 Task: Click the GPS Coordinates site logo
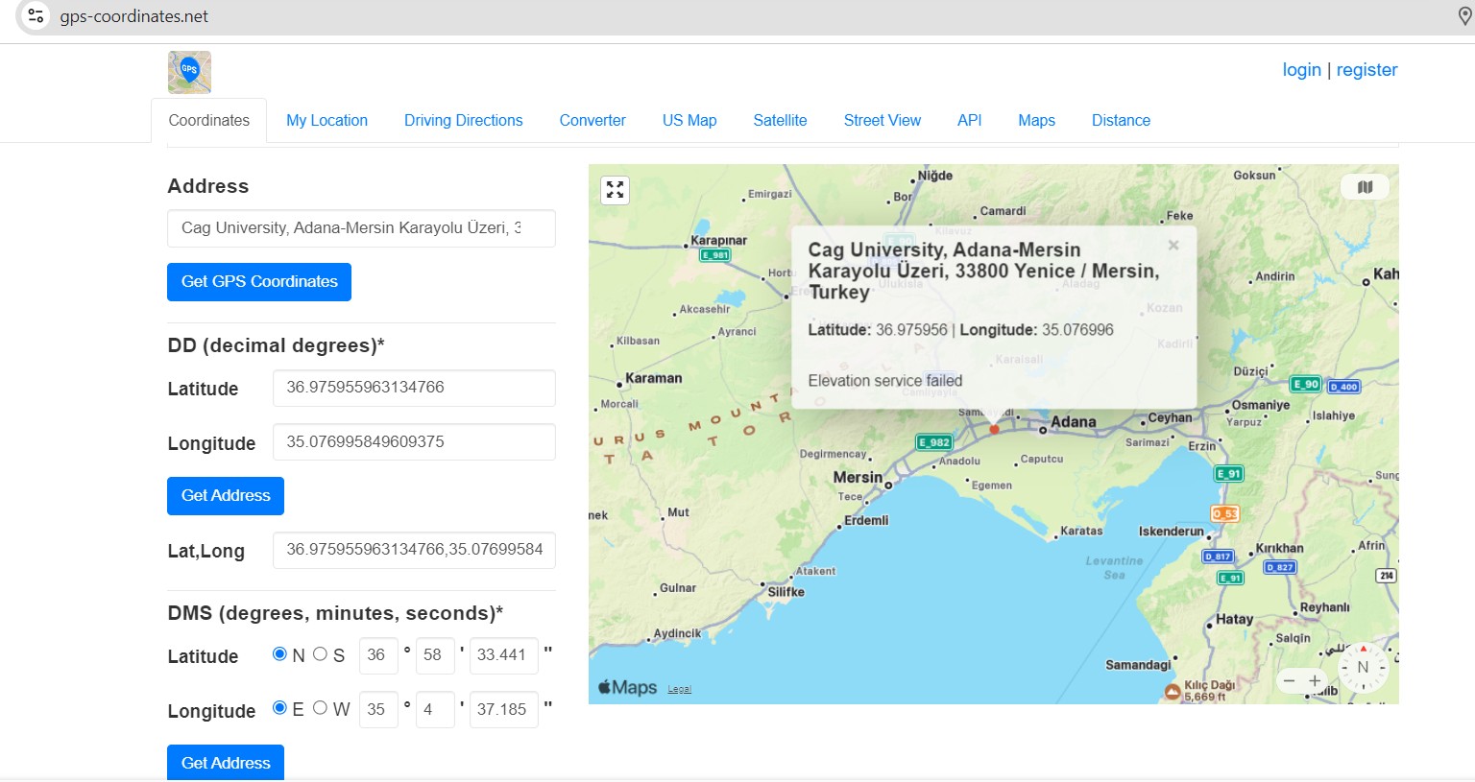[189, 72]
